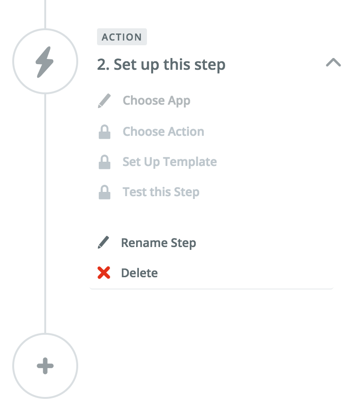Open the Set Up Template step

pos(170,161)
